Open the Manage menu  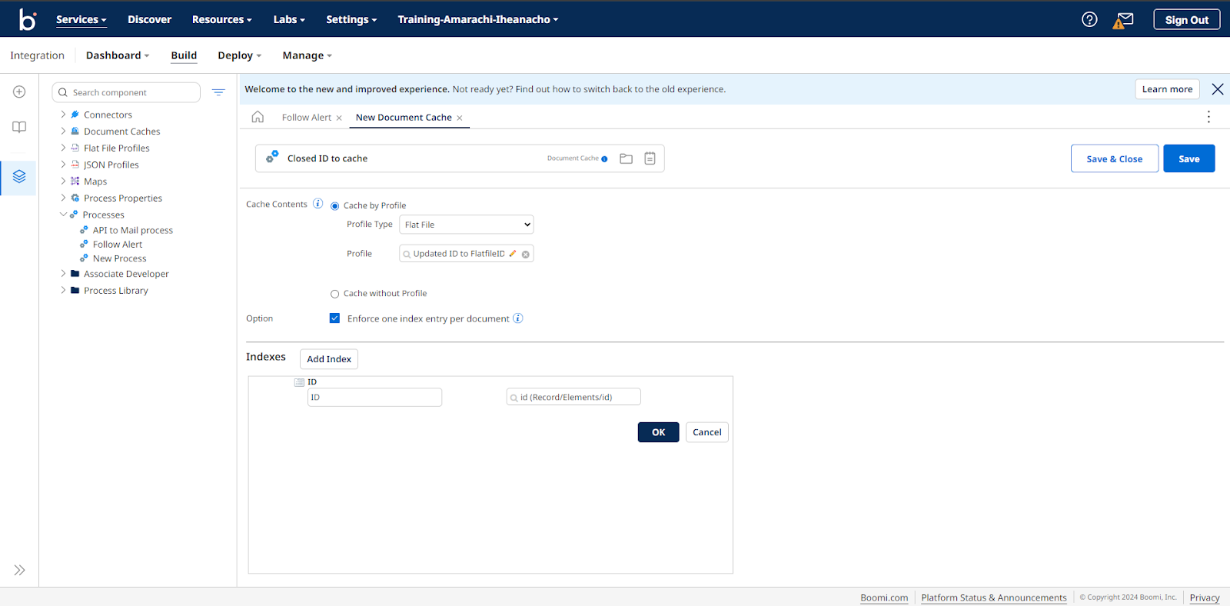307,55
